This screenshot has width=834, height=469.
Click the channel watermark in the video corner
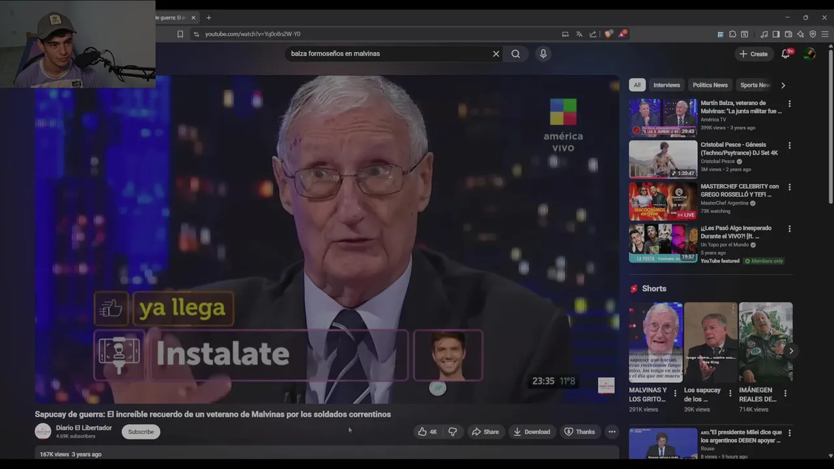coord(606,386)
